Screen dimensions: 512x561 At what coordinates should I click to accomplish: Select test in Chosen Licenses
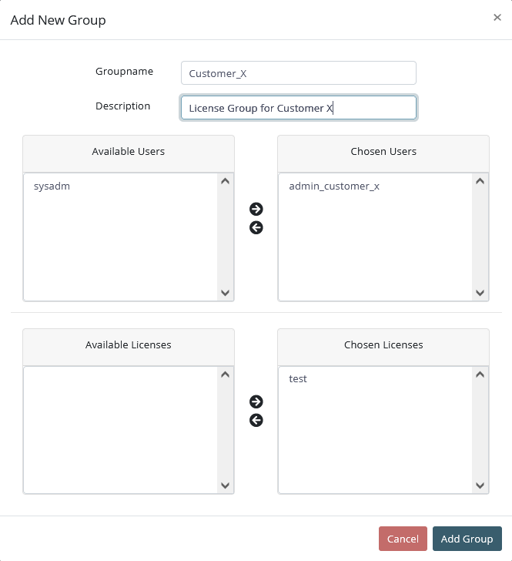(298, 379)
